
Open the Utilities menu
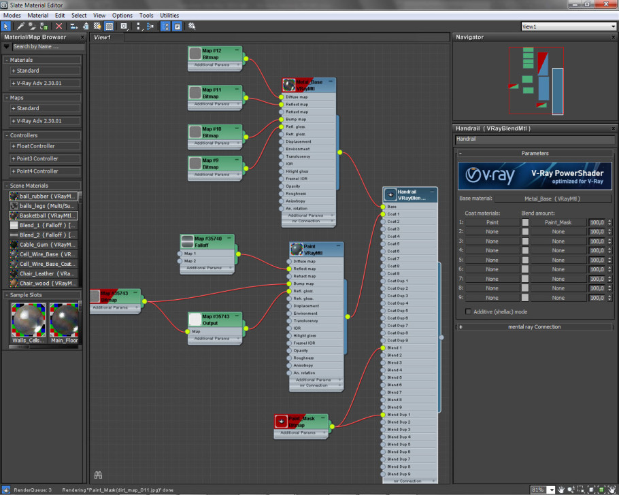pyautogui.click(x=169, y=16)
